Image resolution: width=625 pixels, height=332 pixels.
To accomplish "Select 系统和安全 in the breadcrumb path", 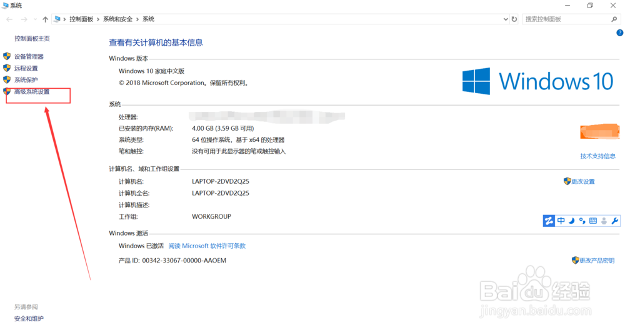I will coord(117,19).
